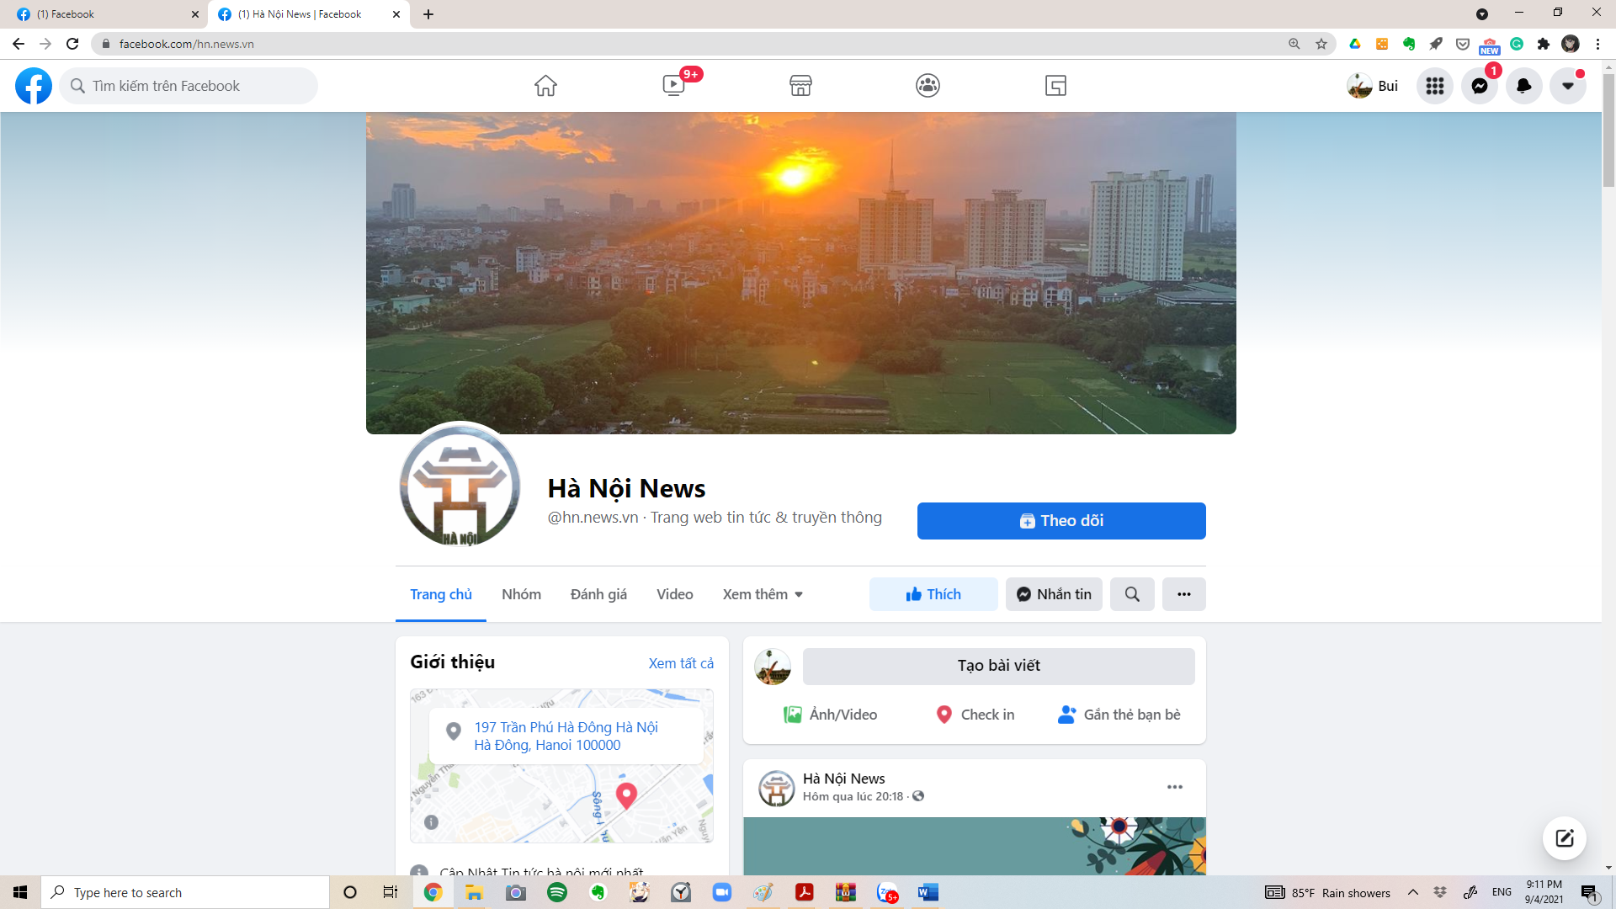This screenshot has height=909, width=1616.
Task: Open the Messenger icon
Action: 1480,86
